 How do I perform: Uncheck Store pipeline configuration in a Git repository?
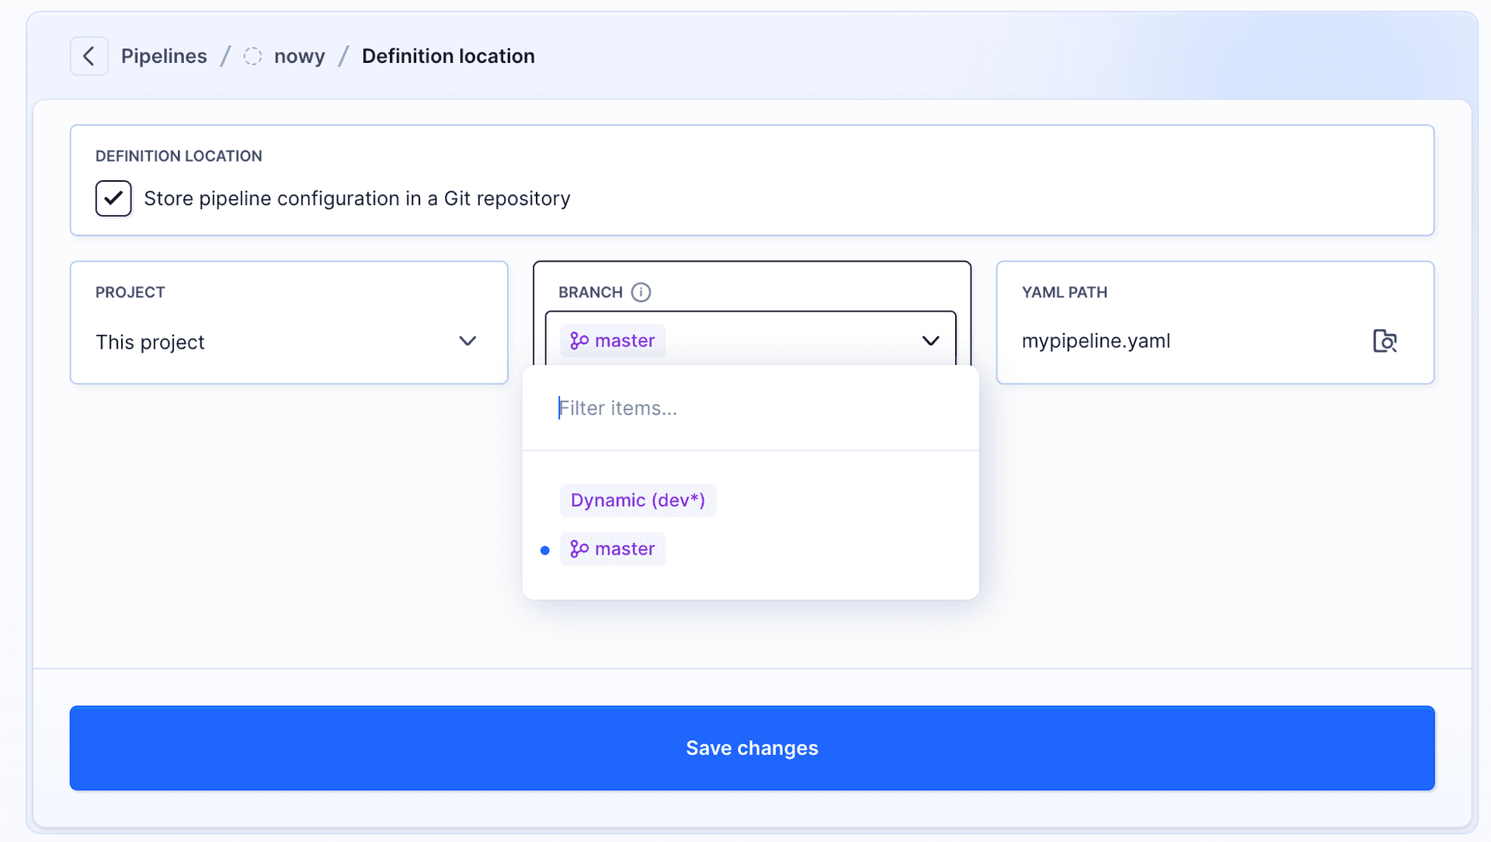(x=113, y=198)
